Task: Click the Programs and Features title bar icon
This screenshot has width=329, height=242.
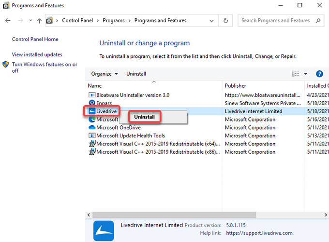Action: [6, 5]
